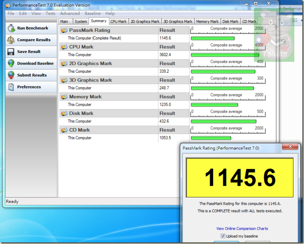
Task: Click the CD Mark green result bar
Action: click(x=211, y=138)
